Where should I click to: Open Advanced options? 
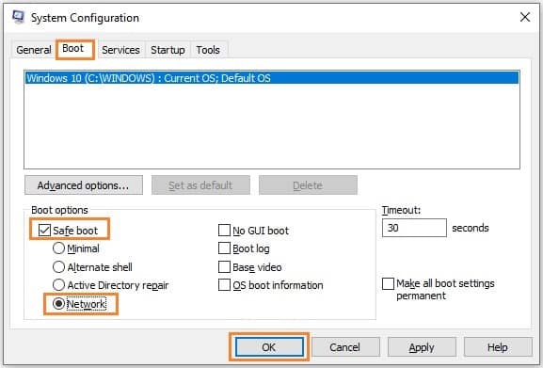[x=84, y=185]
